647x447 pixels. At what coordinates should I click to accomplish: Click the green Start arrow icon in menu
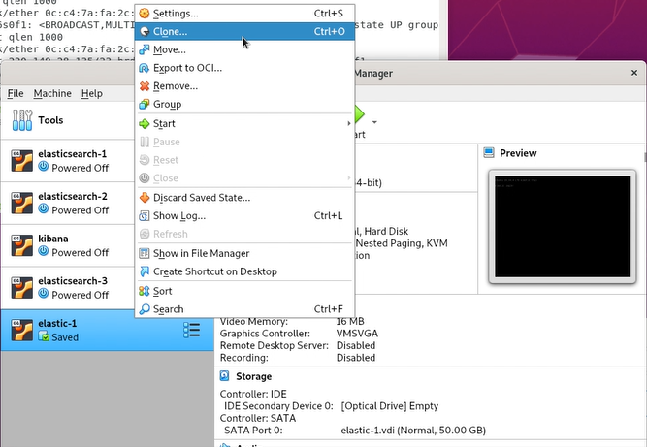click(x=144, y=123)
